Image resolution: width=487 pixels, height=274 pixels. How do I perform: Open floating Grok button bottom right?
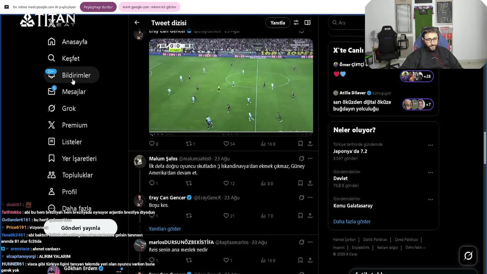pyautogui.click(x=468, y=256)
